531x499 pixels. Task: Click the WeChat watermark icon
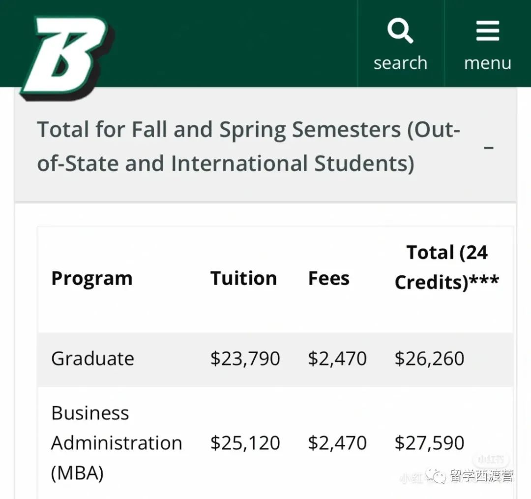436,476
